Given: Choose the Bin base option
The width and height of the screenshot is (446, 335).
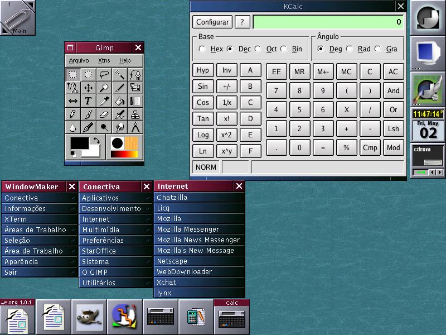Looking at the screenshot, I should (283, 49).
